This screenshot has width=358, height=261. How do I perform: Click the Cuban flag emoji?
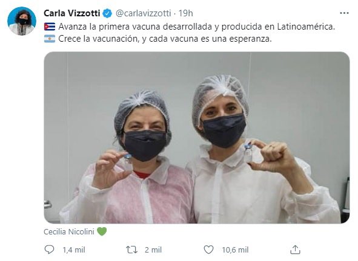(x=50, y=27)
